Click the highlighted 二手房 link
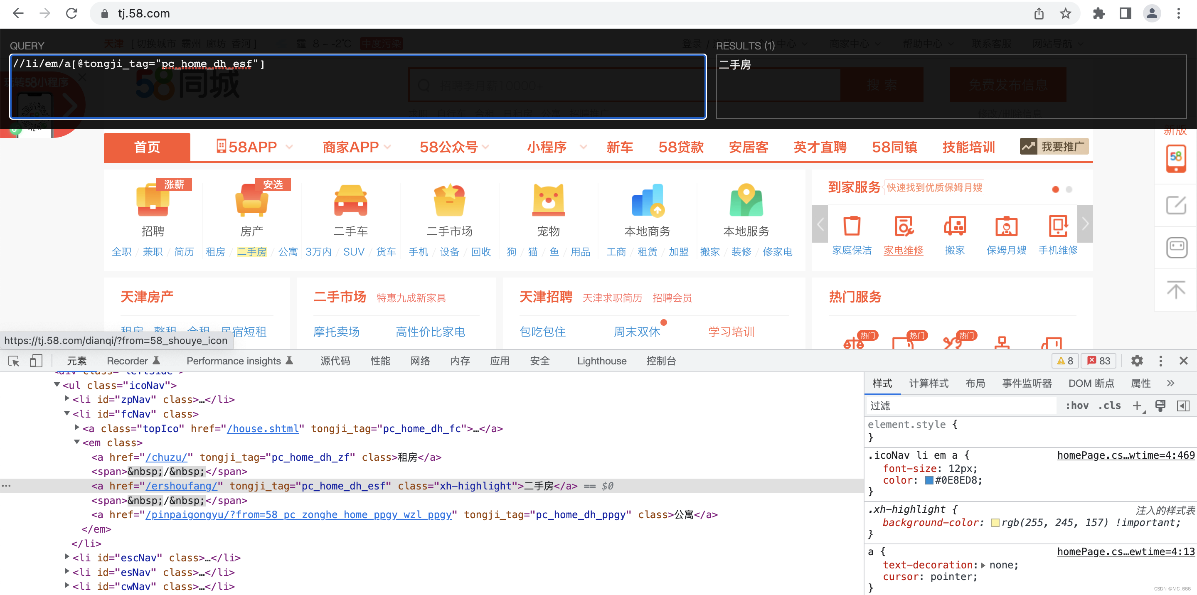Viewport: 1197px width, 595px height. tap(251, 252)
